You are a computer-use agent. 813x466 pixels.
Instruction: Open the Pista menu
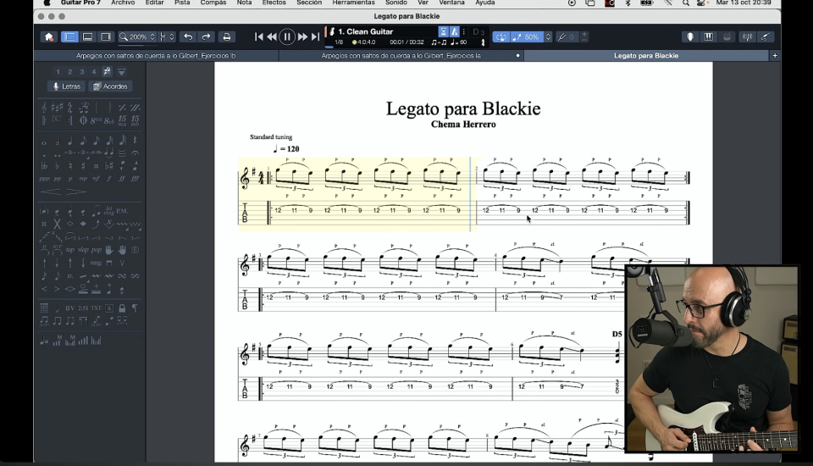coord(182,3)
